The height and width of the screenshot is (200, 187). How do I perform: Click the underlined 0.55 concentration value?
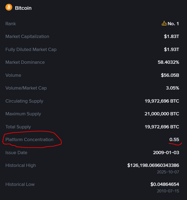point(174,139)
